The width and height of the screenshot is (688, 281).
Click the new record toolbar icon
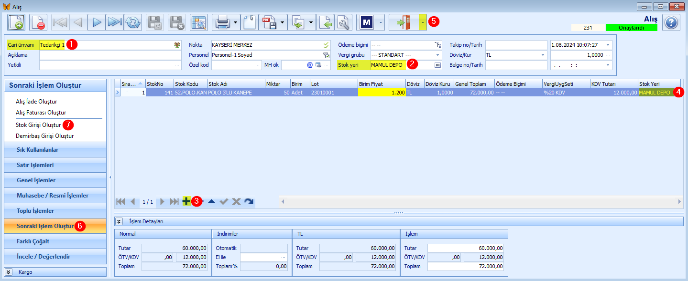pos(16,22)
